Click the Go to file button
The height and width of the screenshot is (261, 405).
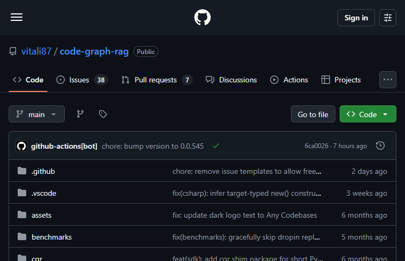[313, 114]
